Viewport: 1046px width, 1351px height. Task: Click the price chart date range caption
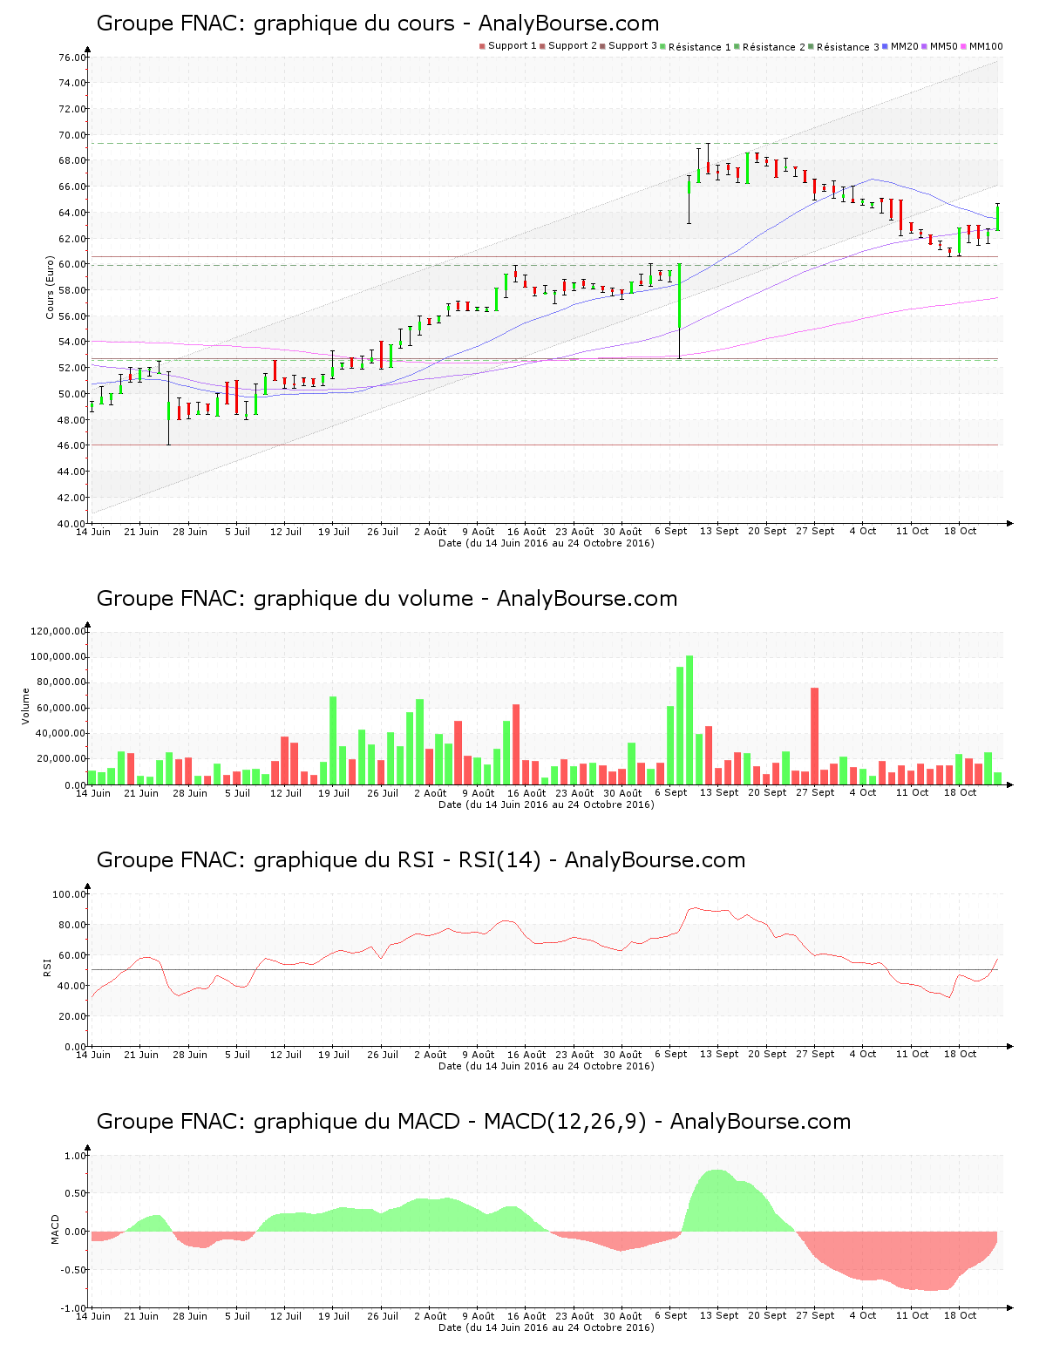[x=546, y=543]
